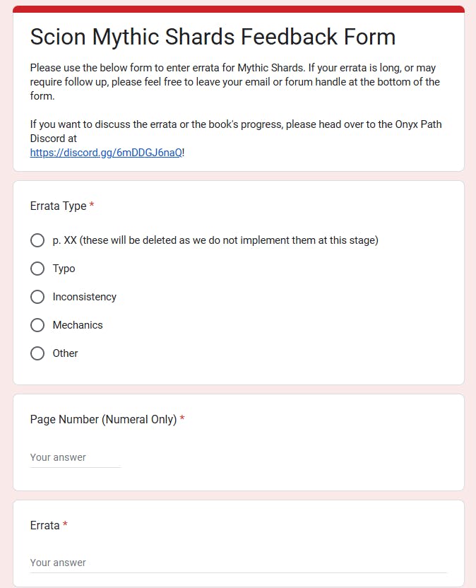
Task: Click the 'Mechanics' option label text
Action: pos(78,325)
